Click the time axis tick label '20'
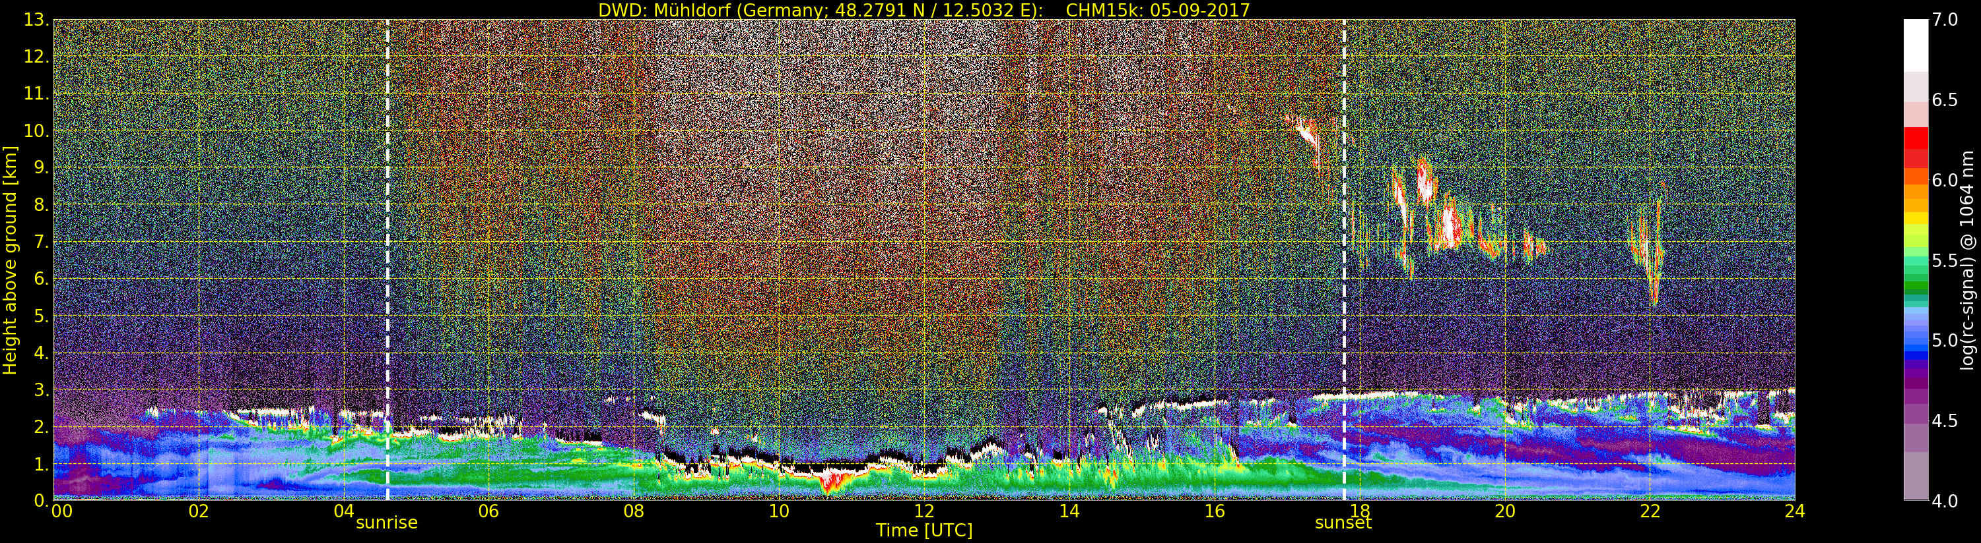This screenshot has height=543, width=1981. click(1505, 511)
